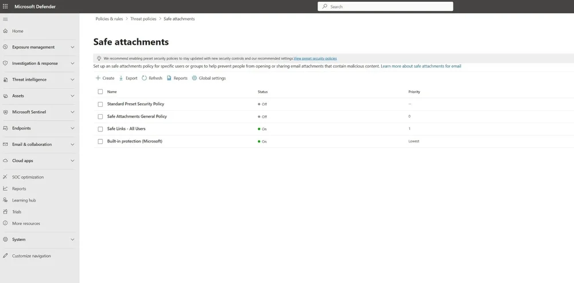The image size is (574, 283).
Task: Click the Lowest priority cell value
Action: (x=414, y=141)
